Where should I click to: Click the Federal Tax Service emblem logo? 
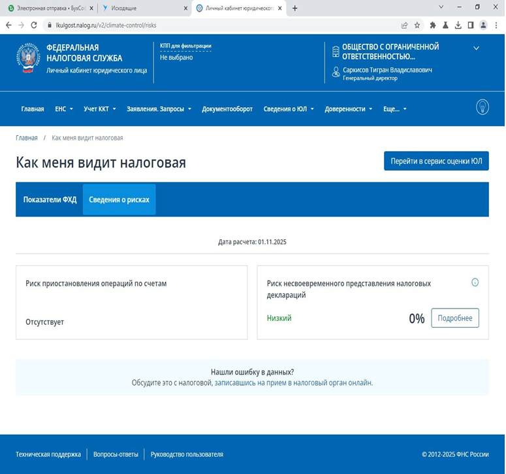coord(29,58)
